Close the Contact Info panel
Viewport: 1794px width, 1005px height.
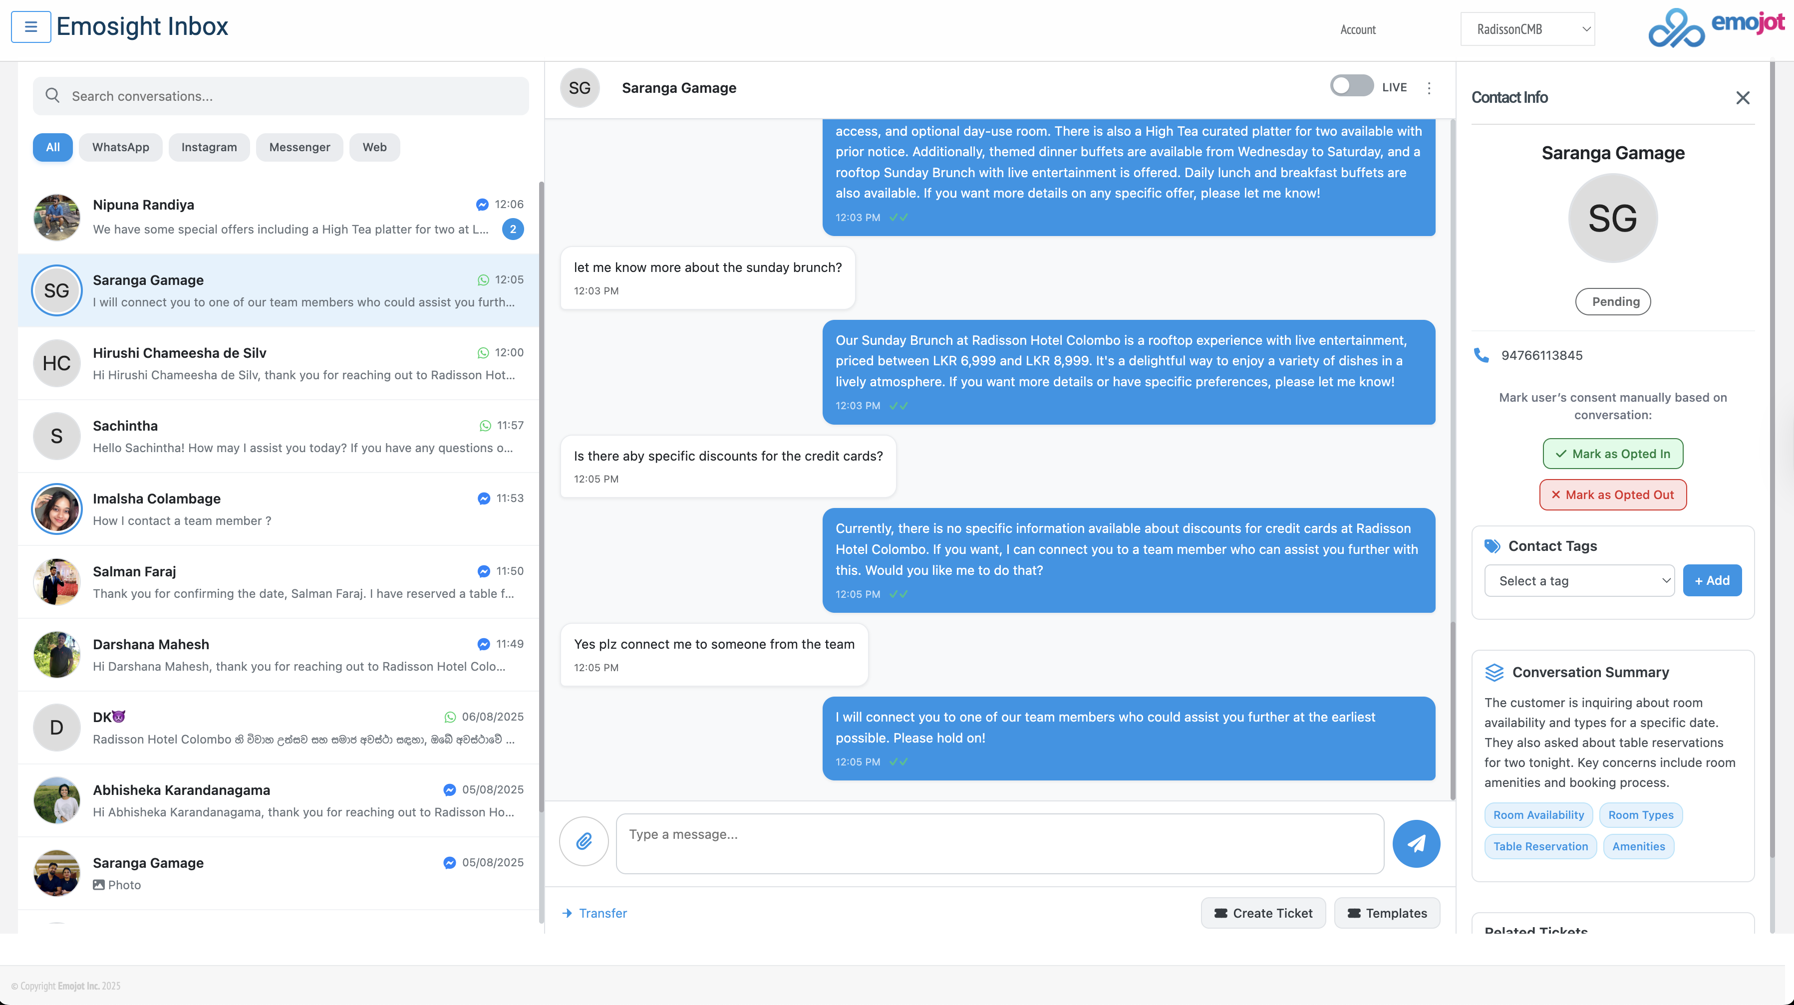(x=1743, y=98)
